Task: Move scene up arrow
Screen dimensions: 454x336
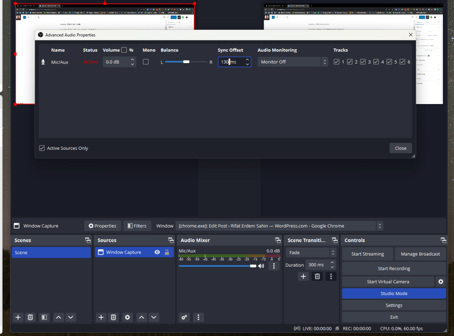Action: click(58, 317)
